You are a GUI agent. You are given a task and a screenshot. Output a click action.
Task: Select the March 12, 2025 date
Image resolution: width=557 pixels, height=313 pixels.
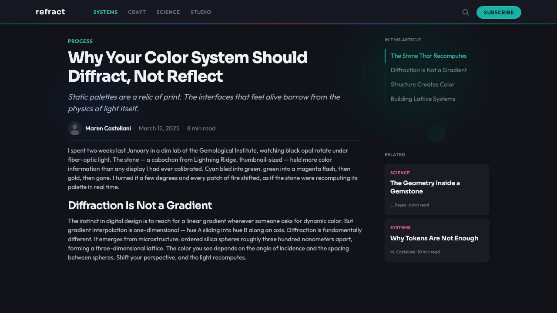159,128
